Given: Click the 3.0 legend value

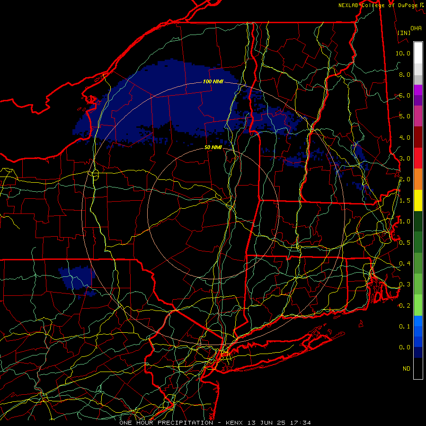Looking at the screenshot, I should tap(404, 159).
